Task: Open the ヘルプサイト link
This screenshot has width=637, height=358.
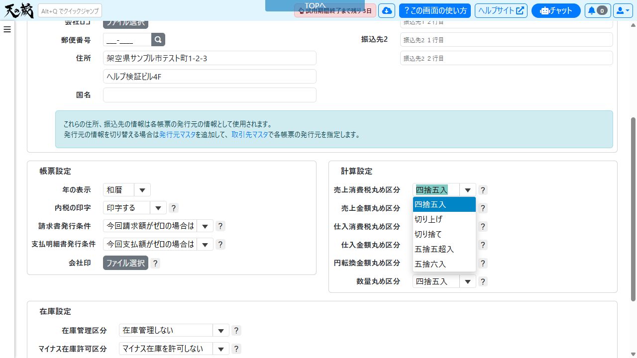Action: pos(501,10)
